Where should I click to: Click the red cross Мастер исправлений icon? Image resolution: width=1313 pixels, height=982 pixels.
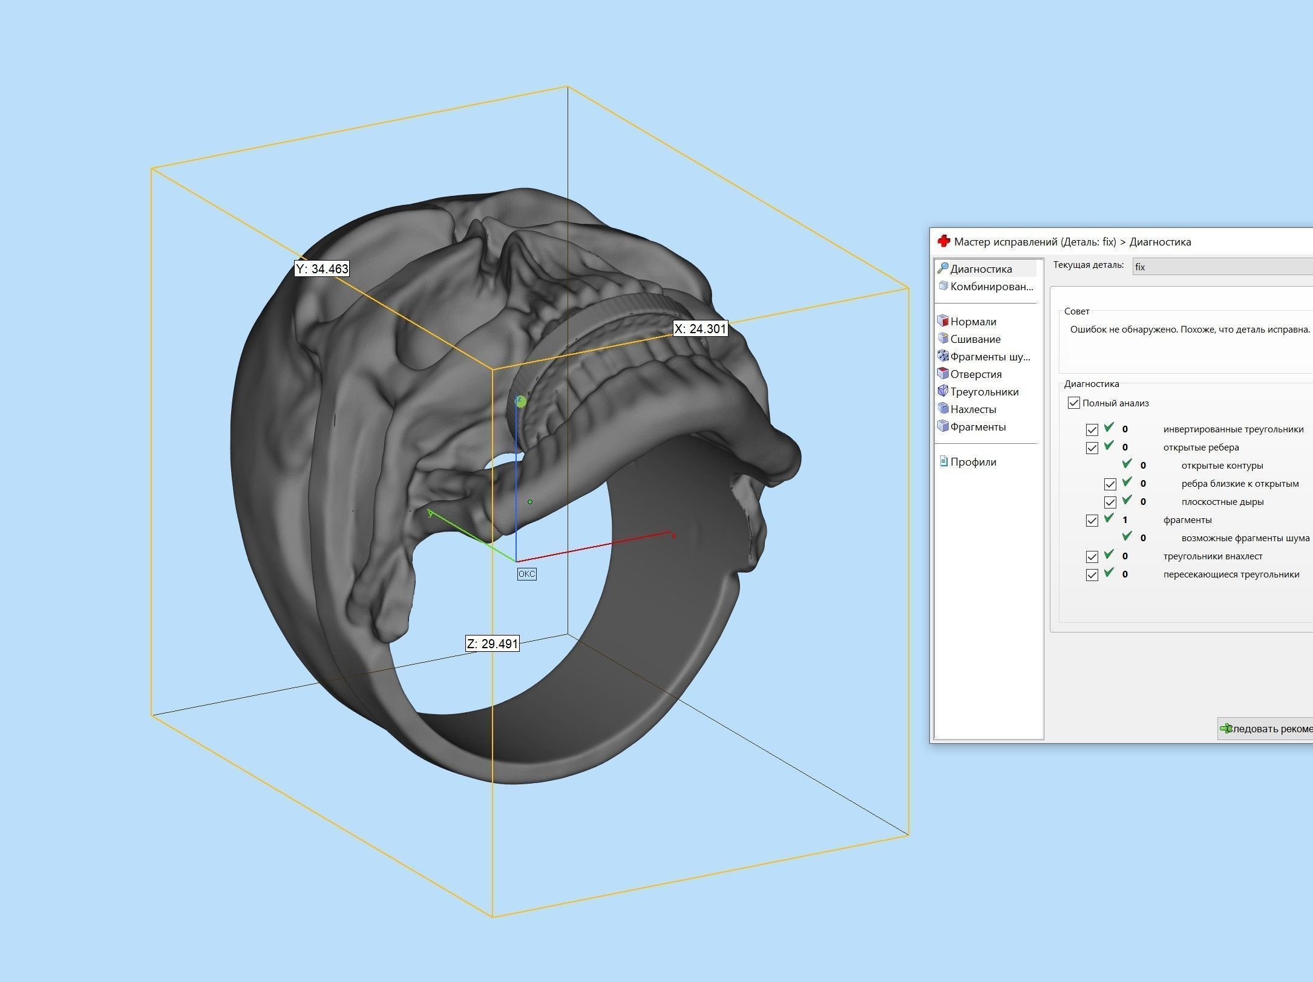tap(943, 241)
